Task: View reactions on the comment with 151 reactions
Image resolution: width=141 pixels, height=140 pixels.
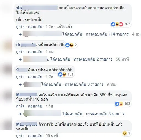Action: click(x=66, y=74)
